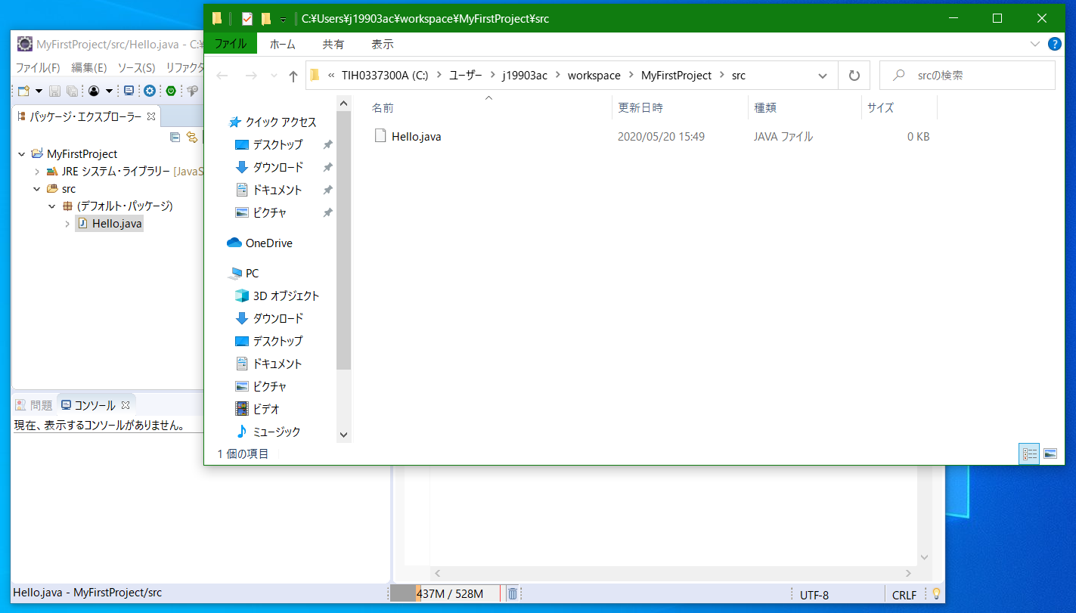Close the コンソール view via its X

125,405
